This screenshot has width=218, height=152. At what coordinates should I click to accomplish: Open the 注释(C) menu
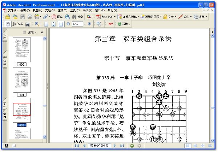[62, 10]
